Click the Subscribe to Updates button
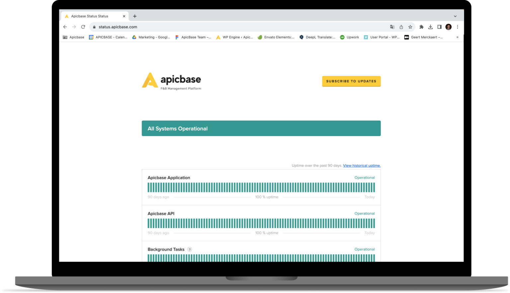The image size is (510, 293). (351, 81)
